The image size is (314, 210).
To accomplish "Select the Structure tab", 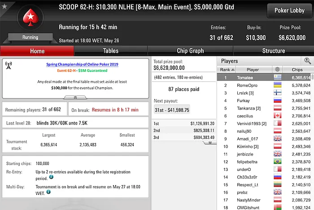I will click(273, 51).
